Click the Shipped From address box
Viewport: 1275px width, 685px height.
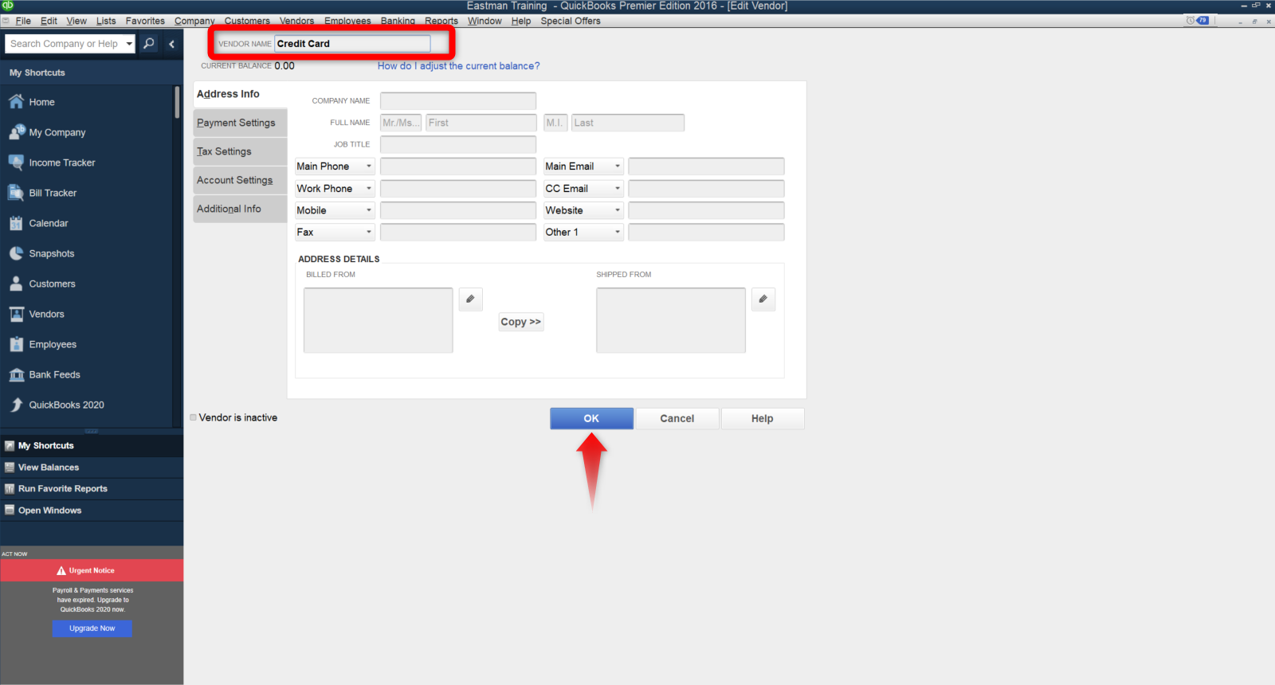point(671,320)
